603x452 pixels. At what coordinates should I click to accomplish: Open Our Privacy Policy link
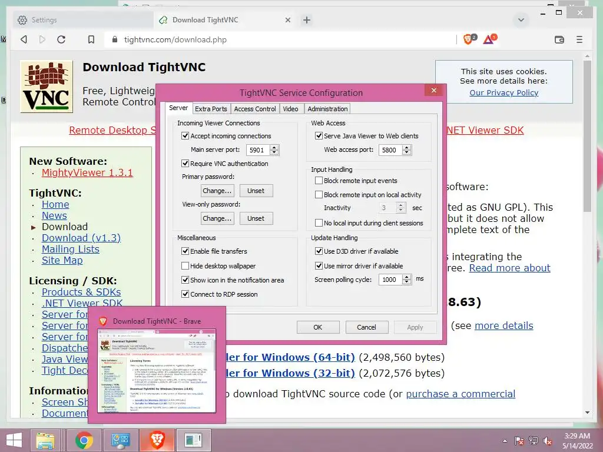[x=504, y=92]
